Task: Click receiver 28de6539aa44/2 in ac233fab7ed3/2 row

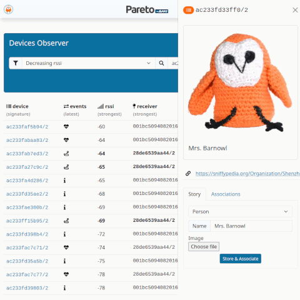Action: point(154,153)
